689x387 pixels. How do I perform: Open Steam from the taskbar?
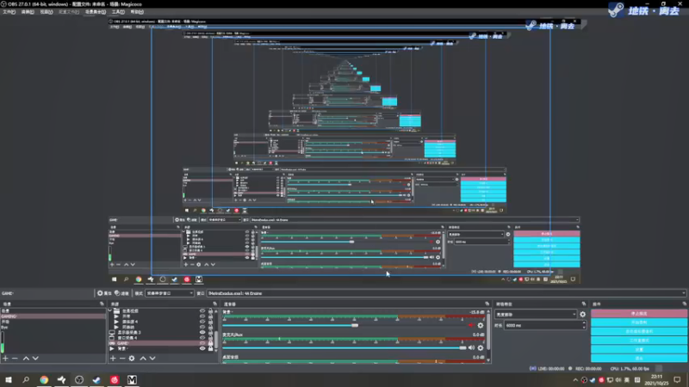96,380
